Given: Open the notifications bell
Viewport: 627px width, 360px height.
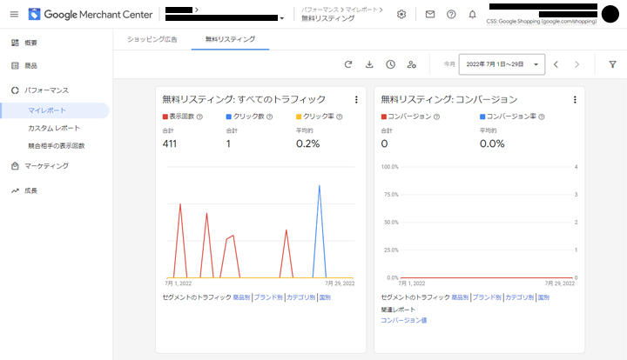Looking at the screenshot, I should click(472, 14).
